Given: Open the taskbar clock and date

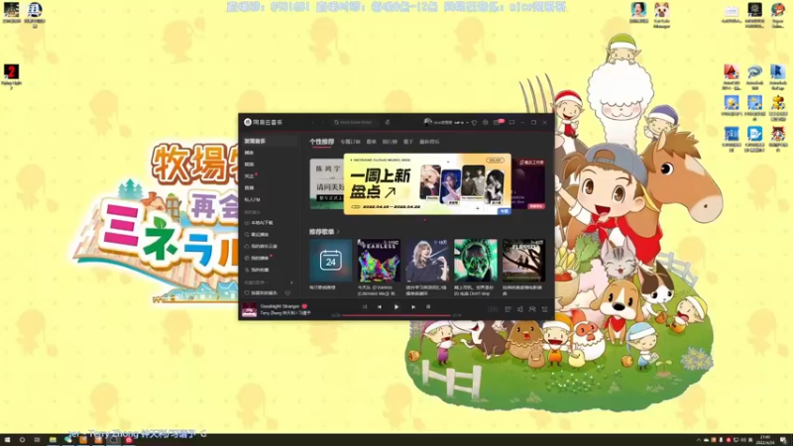Looking at the screenshot, I should (x=765, y=440).
